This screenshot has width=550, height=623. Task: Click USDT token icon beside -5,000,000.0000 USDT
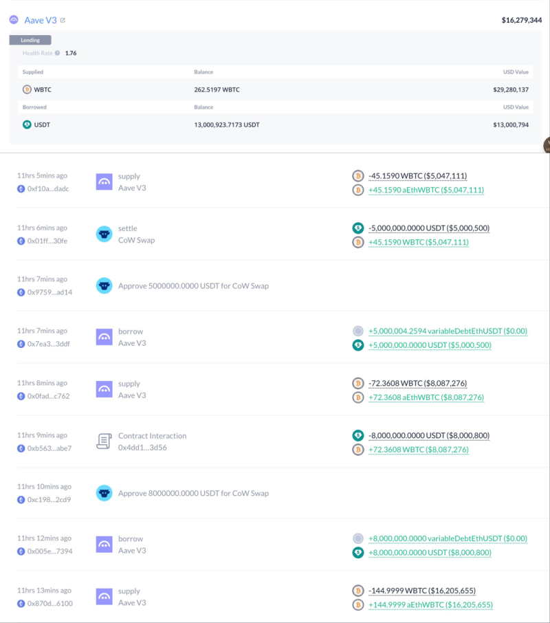pos(357,228)
